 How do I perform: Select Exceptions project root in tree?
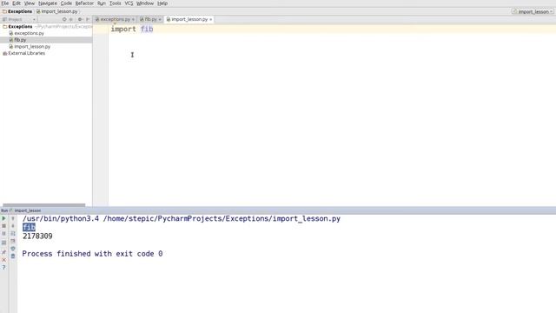20,27
